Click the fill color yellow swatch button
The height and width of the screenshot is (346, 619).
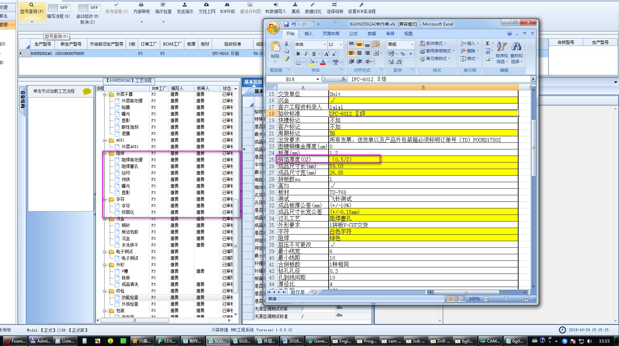pos(311,62)
